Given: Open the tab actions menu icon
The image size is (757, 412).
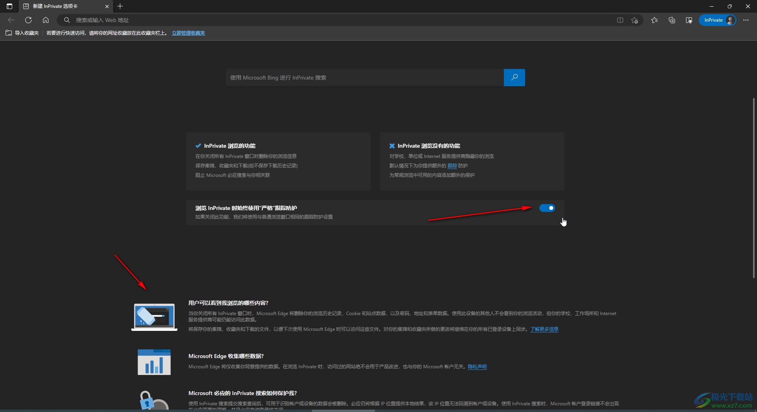Looking at the screenshot, I should pos(9,6).
